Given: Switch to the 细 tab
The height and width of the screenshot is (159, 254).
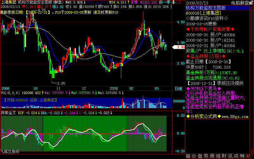Looking at the screenshot, I should 188,156.
